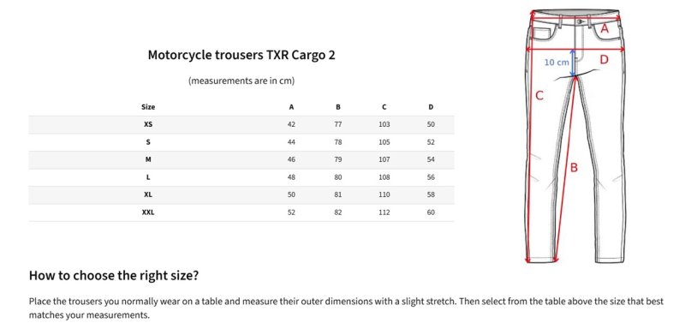Click the red letter D on trousers diagram
The height and width of the screenshot is (335, 685).
point(604,59)
